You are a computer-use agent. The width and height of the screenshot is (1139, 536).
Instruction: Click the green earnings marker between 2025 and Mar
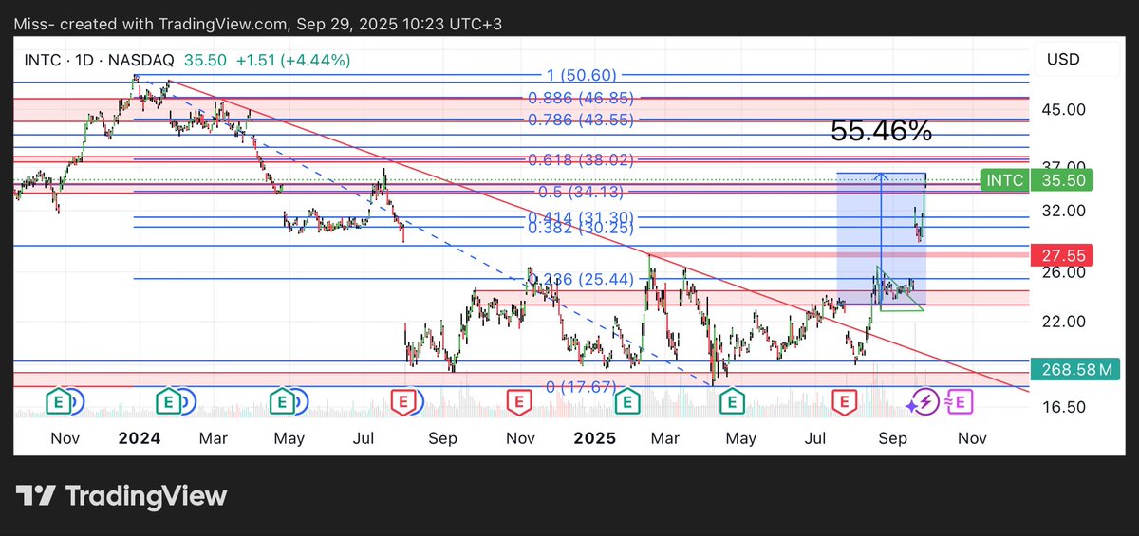[x=626, y=401]
